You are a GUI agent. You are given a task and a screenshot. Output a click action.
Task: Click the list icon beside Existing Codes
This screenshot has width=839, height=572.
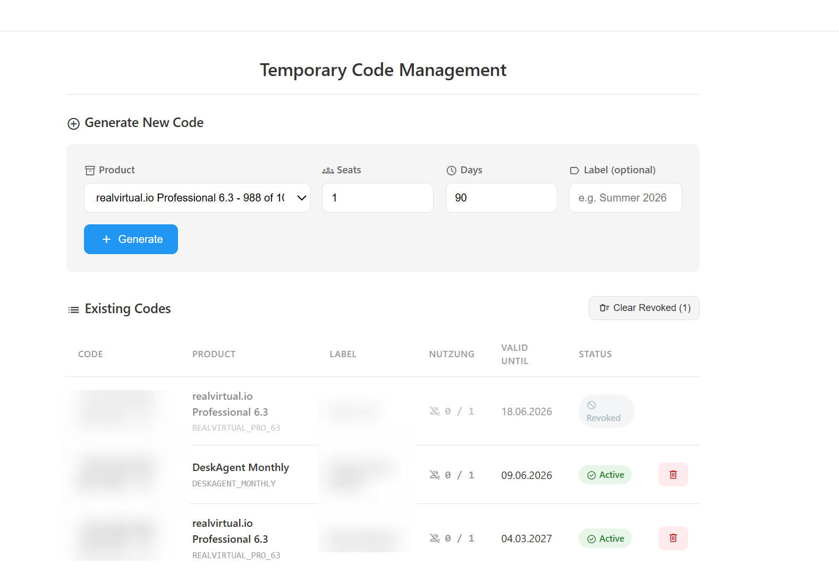coord(74,310)
